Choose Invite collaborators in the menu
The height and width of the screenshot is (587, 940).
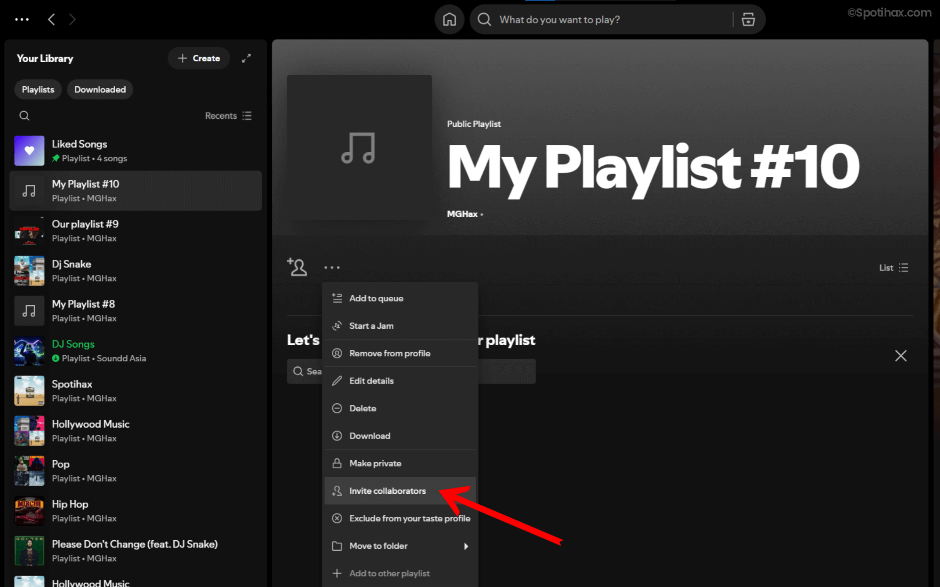tap(400, 491)
